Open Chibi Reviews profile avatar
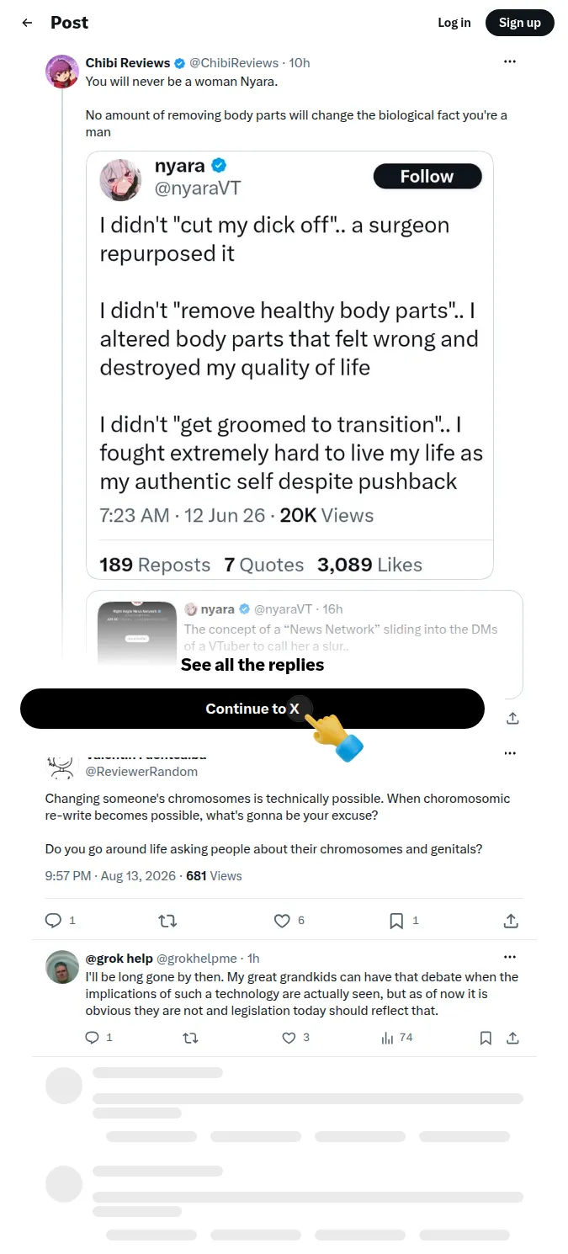The width and height of the screenshot is (568, 1254). [62, 72]
